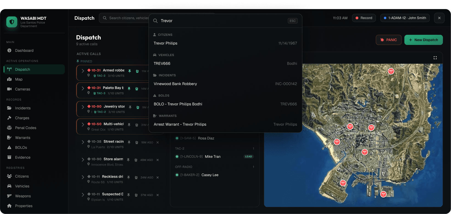Select Dispatch in the sidebar
The image size is (451, 214).
point(34,69)
